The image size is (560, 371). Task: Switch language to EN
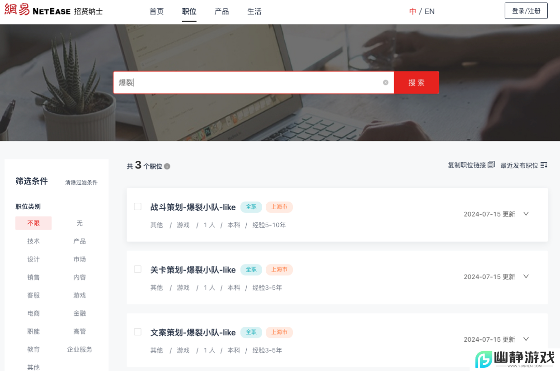429,11
